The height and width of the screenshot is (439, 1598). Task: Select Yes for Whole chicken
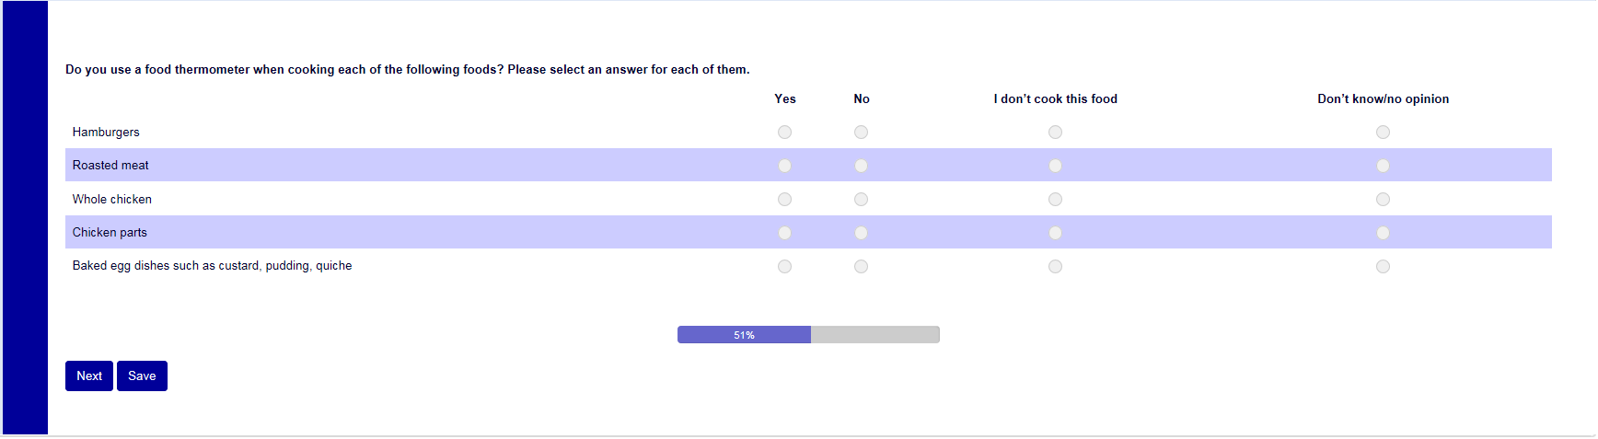tap(784, 200)
